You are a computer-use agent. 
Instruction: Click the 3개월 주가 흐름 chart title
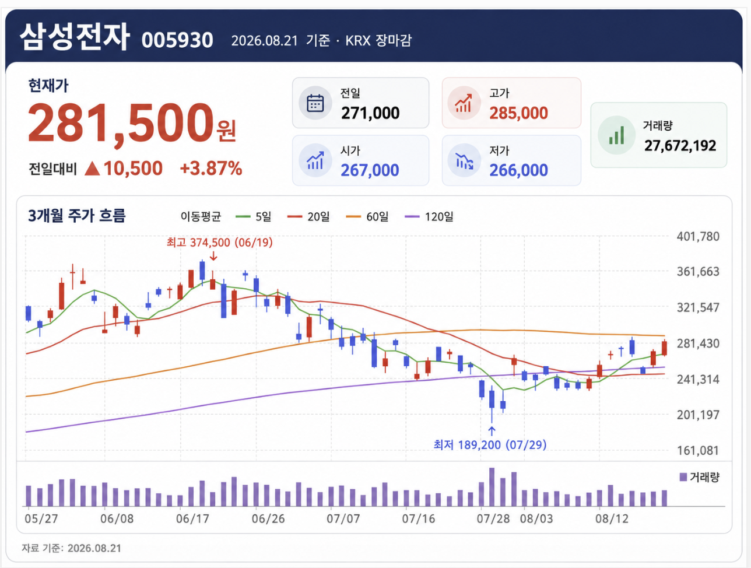tap(77, 216)
